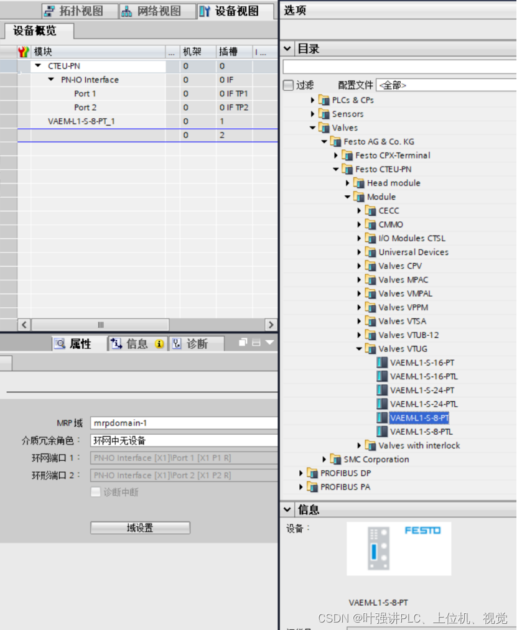Toggle the 诊断中断 checkbox
This screenshot has height=630, width=517.
pos(96,492)
